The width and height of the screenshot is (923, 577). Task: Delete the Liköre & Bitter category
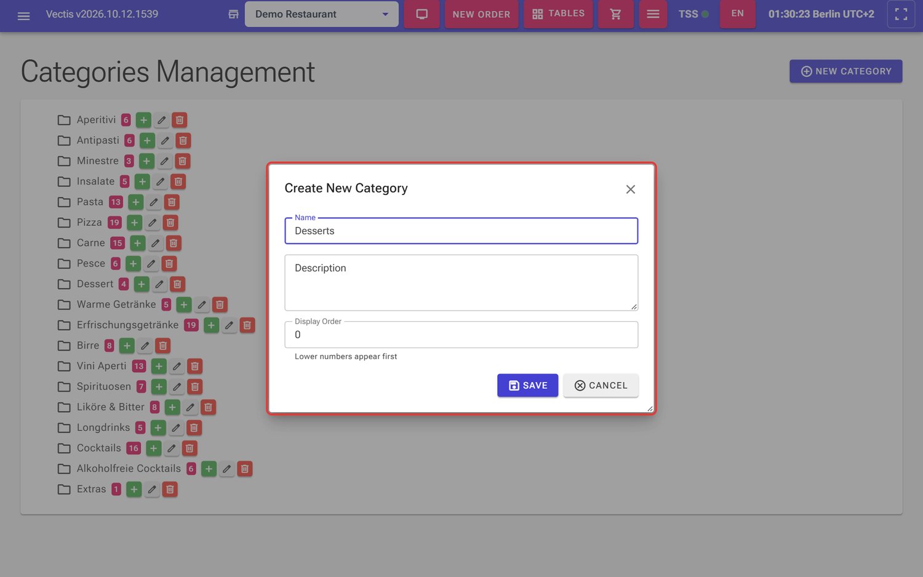[208, 407]
